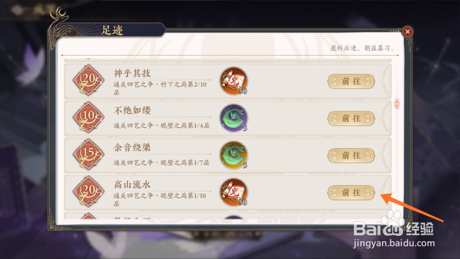Click the 15-point badge beside 余音绕梁
The image size is (460, 259).
(x=88, y=155)
